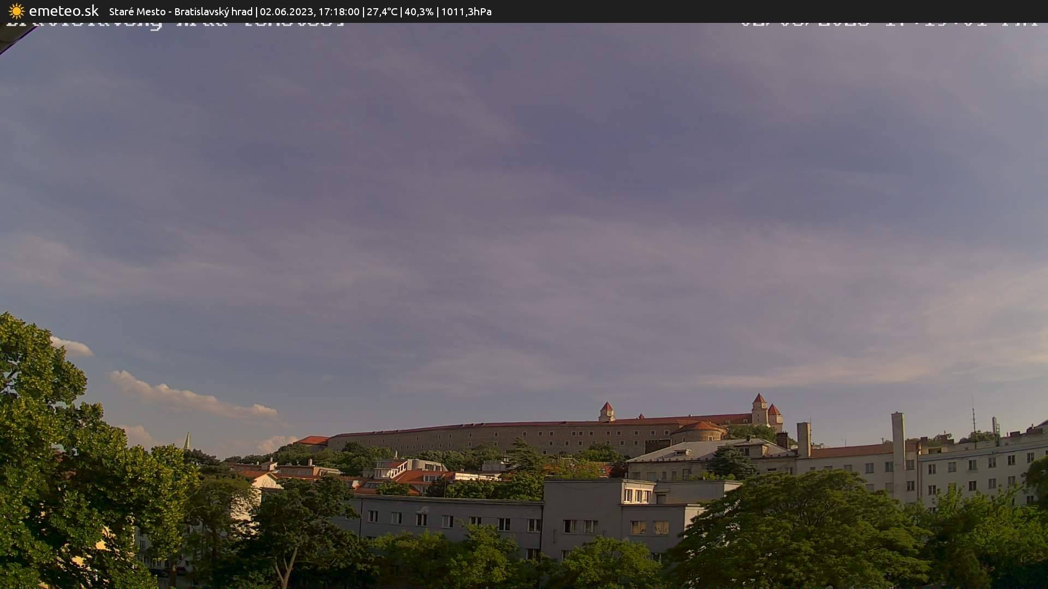Click the second castle turret on the right
Viewport: 1048px width, 589px height.
(x=775, y=410)
